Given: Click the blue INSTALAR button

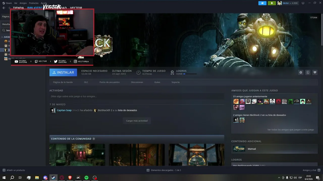Looking at the screenshot, I should pos(63,72).
